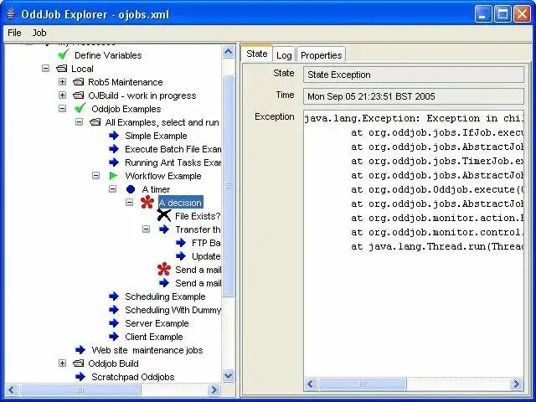This screenshot has height=402, width=536.
Task: Click folder icon beside Oddjob Build
Action: [x=78, y=363]
